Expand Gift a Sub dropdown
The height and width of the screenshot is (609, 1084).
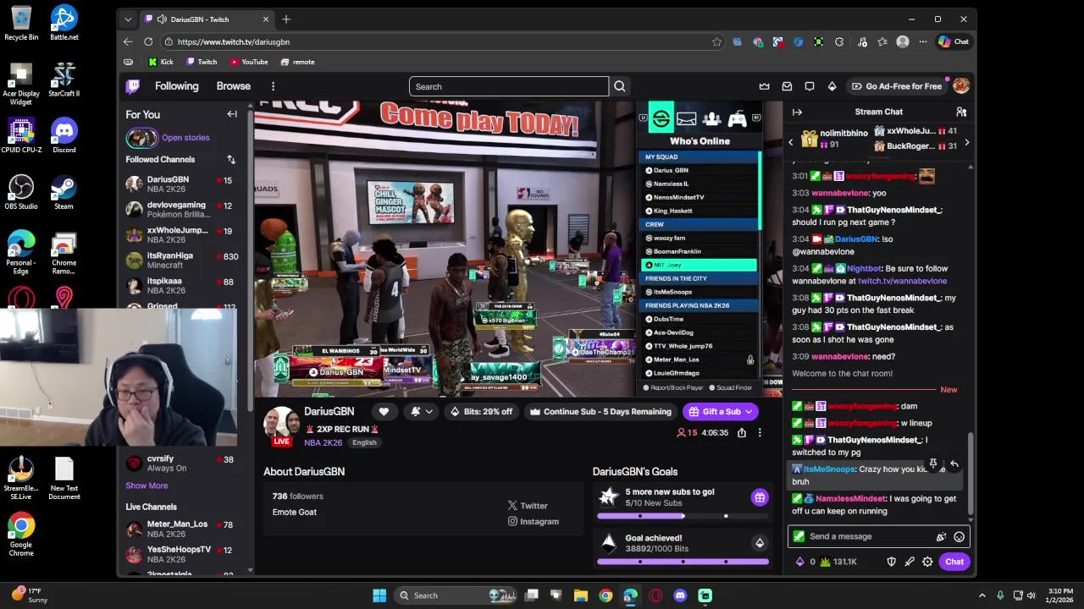[x=750, y=412]
